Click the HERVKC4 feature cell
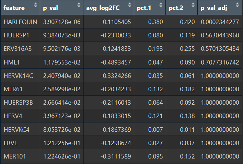This screenshot has width=243, height=164. coord(16,130)
